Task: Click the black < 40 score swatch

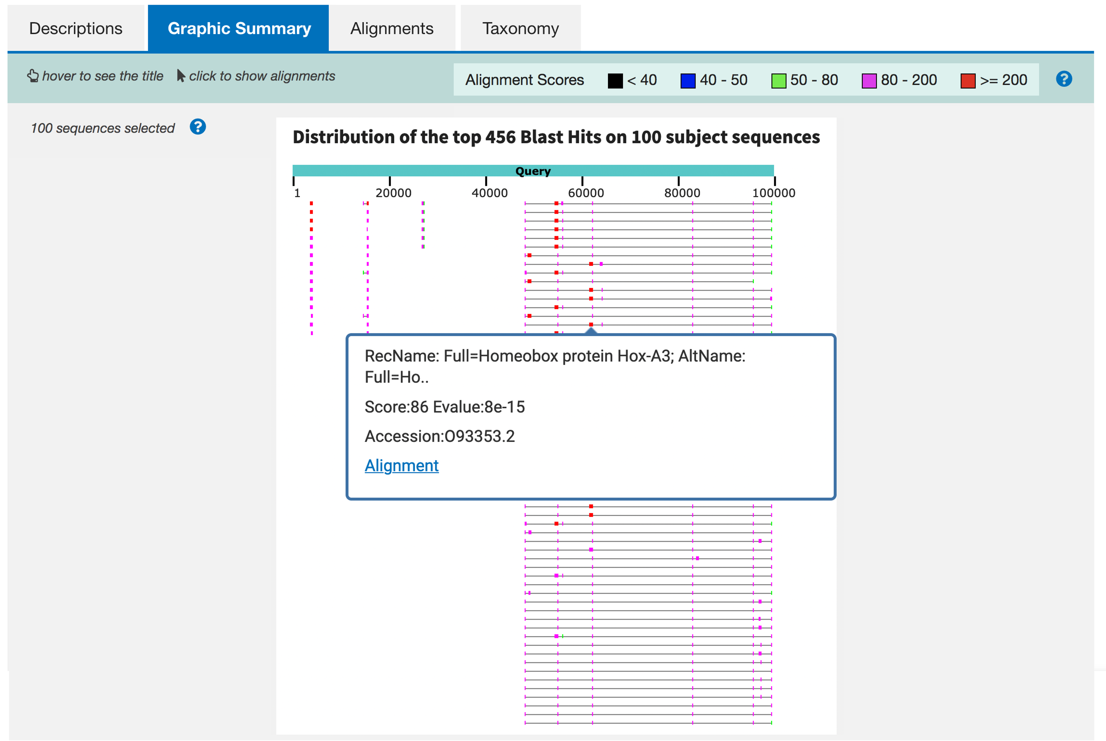Action: coord(615,81)
